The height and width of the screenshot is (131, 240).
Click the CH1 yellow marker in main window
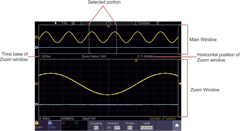36,37
